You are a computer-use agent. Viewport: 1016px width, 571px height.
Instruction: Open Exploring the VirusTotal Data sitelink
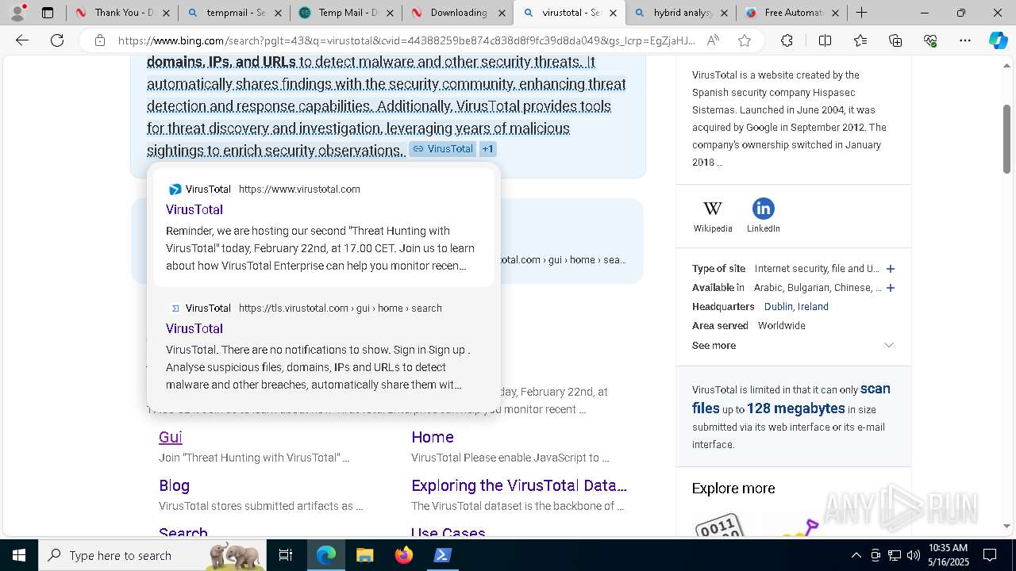[519, 485]
